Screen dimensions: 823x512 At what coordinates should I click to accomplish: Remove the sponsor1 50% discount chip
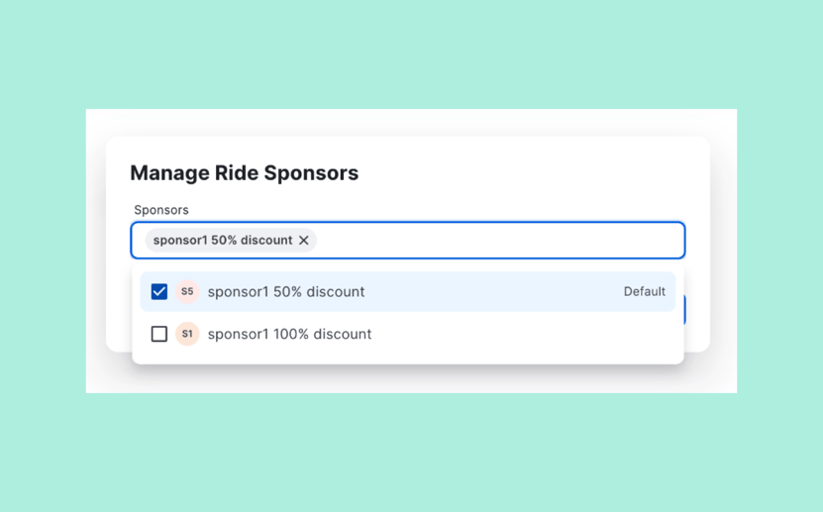[303, 241]
